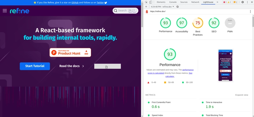This screenshot has width=254, height=117.
Task: Click the inspect element picker icon
Action: (146, 2)
